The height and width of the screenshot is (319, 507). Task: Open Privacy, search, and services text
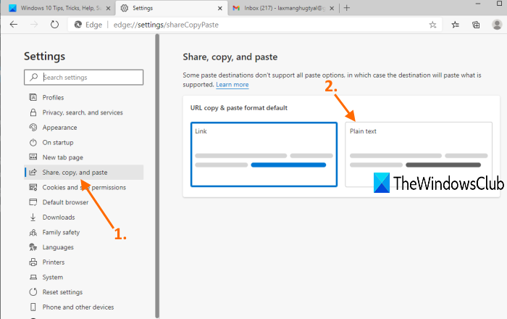point(83,112)
